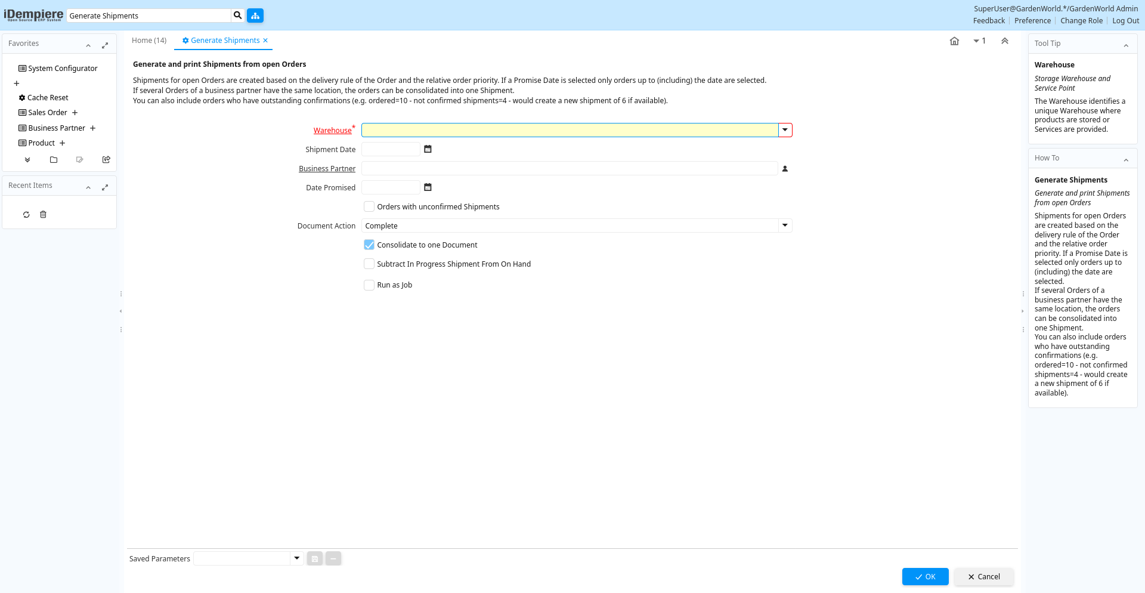Click the Log Out link
This screenshot has width=1145, height=593.
pyautogui.click(x=1125, y=21)
